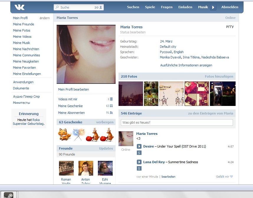Open friend Ezhi's avatar
Viewport: 253px width, 198px height.
pos(105,168)
